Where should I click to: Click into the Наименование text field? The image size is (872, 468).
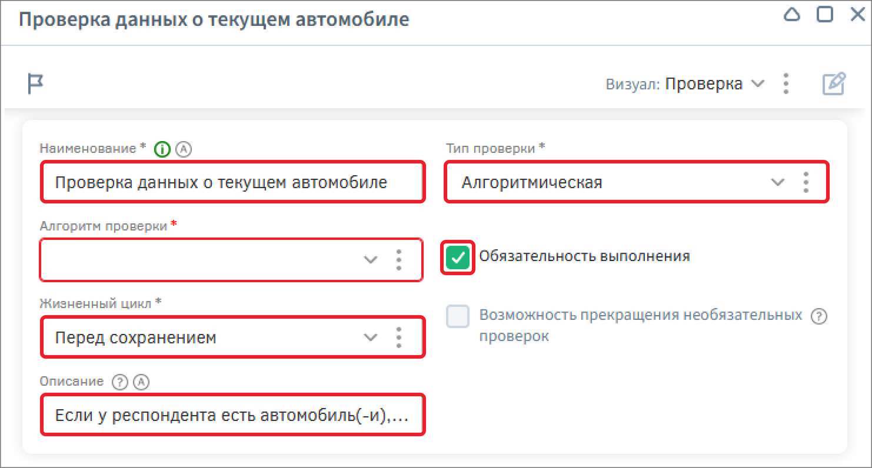(x=229, y=182)
